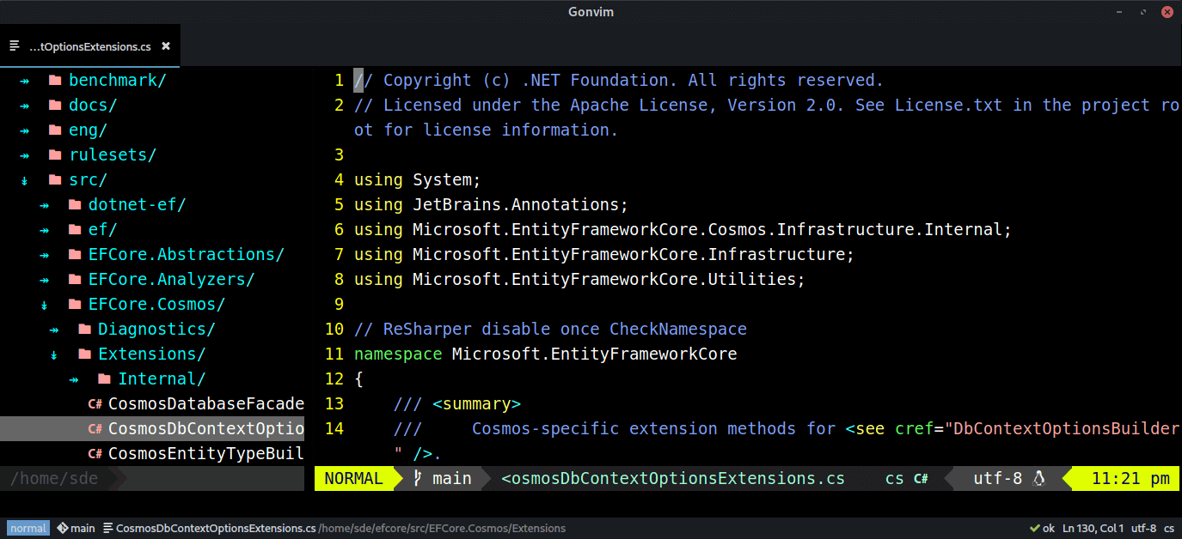This screenshot has height=539, width=1182.
Task: Click the docs/ folder icon
Action: pos(55,106)
